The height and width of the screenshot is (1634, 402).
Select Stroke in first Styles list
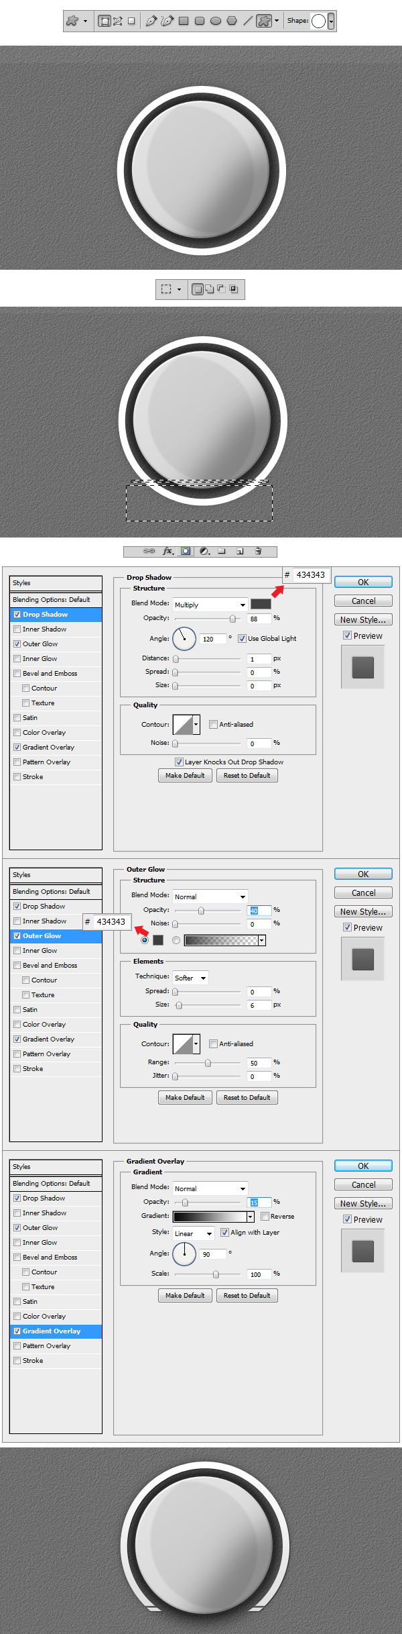click(x=56, y=776)
